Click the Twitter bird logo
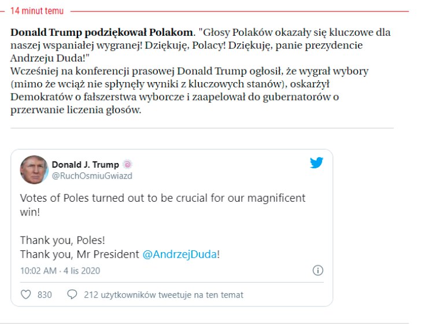 (x=316, y=163)
